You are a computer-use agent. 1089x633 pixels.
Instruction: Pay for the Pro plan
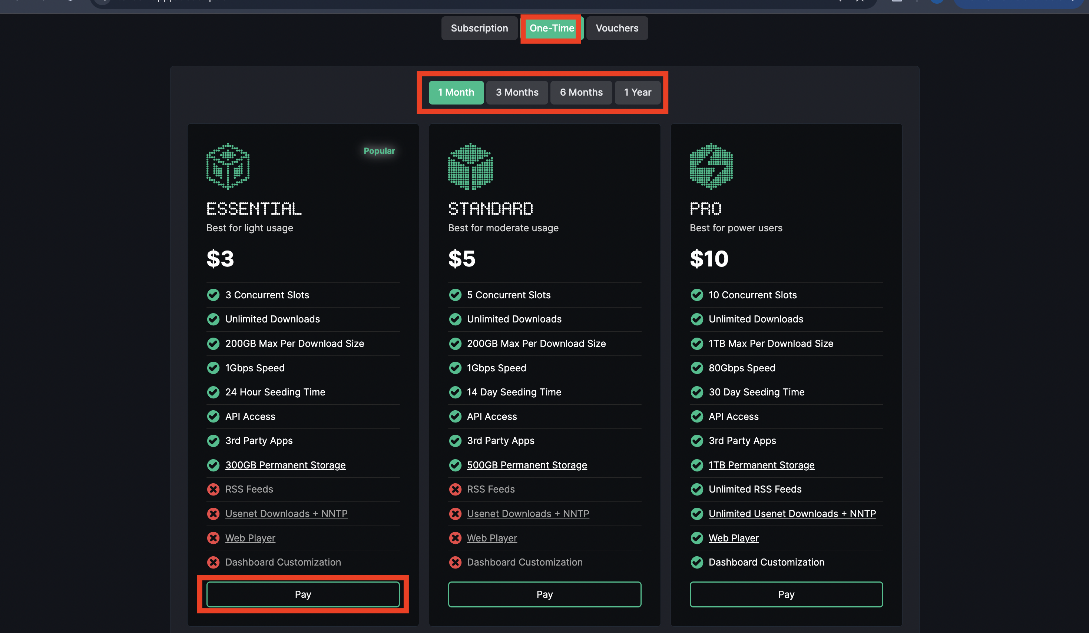click(786, 594)
